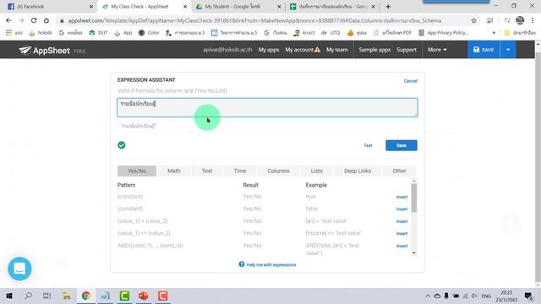Click the pattern list scroll down arrow
Image resolution: width=541 pixels, height=304 pixels.
click(x=414, y=253)
